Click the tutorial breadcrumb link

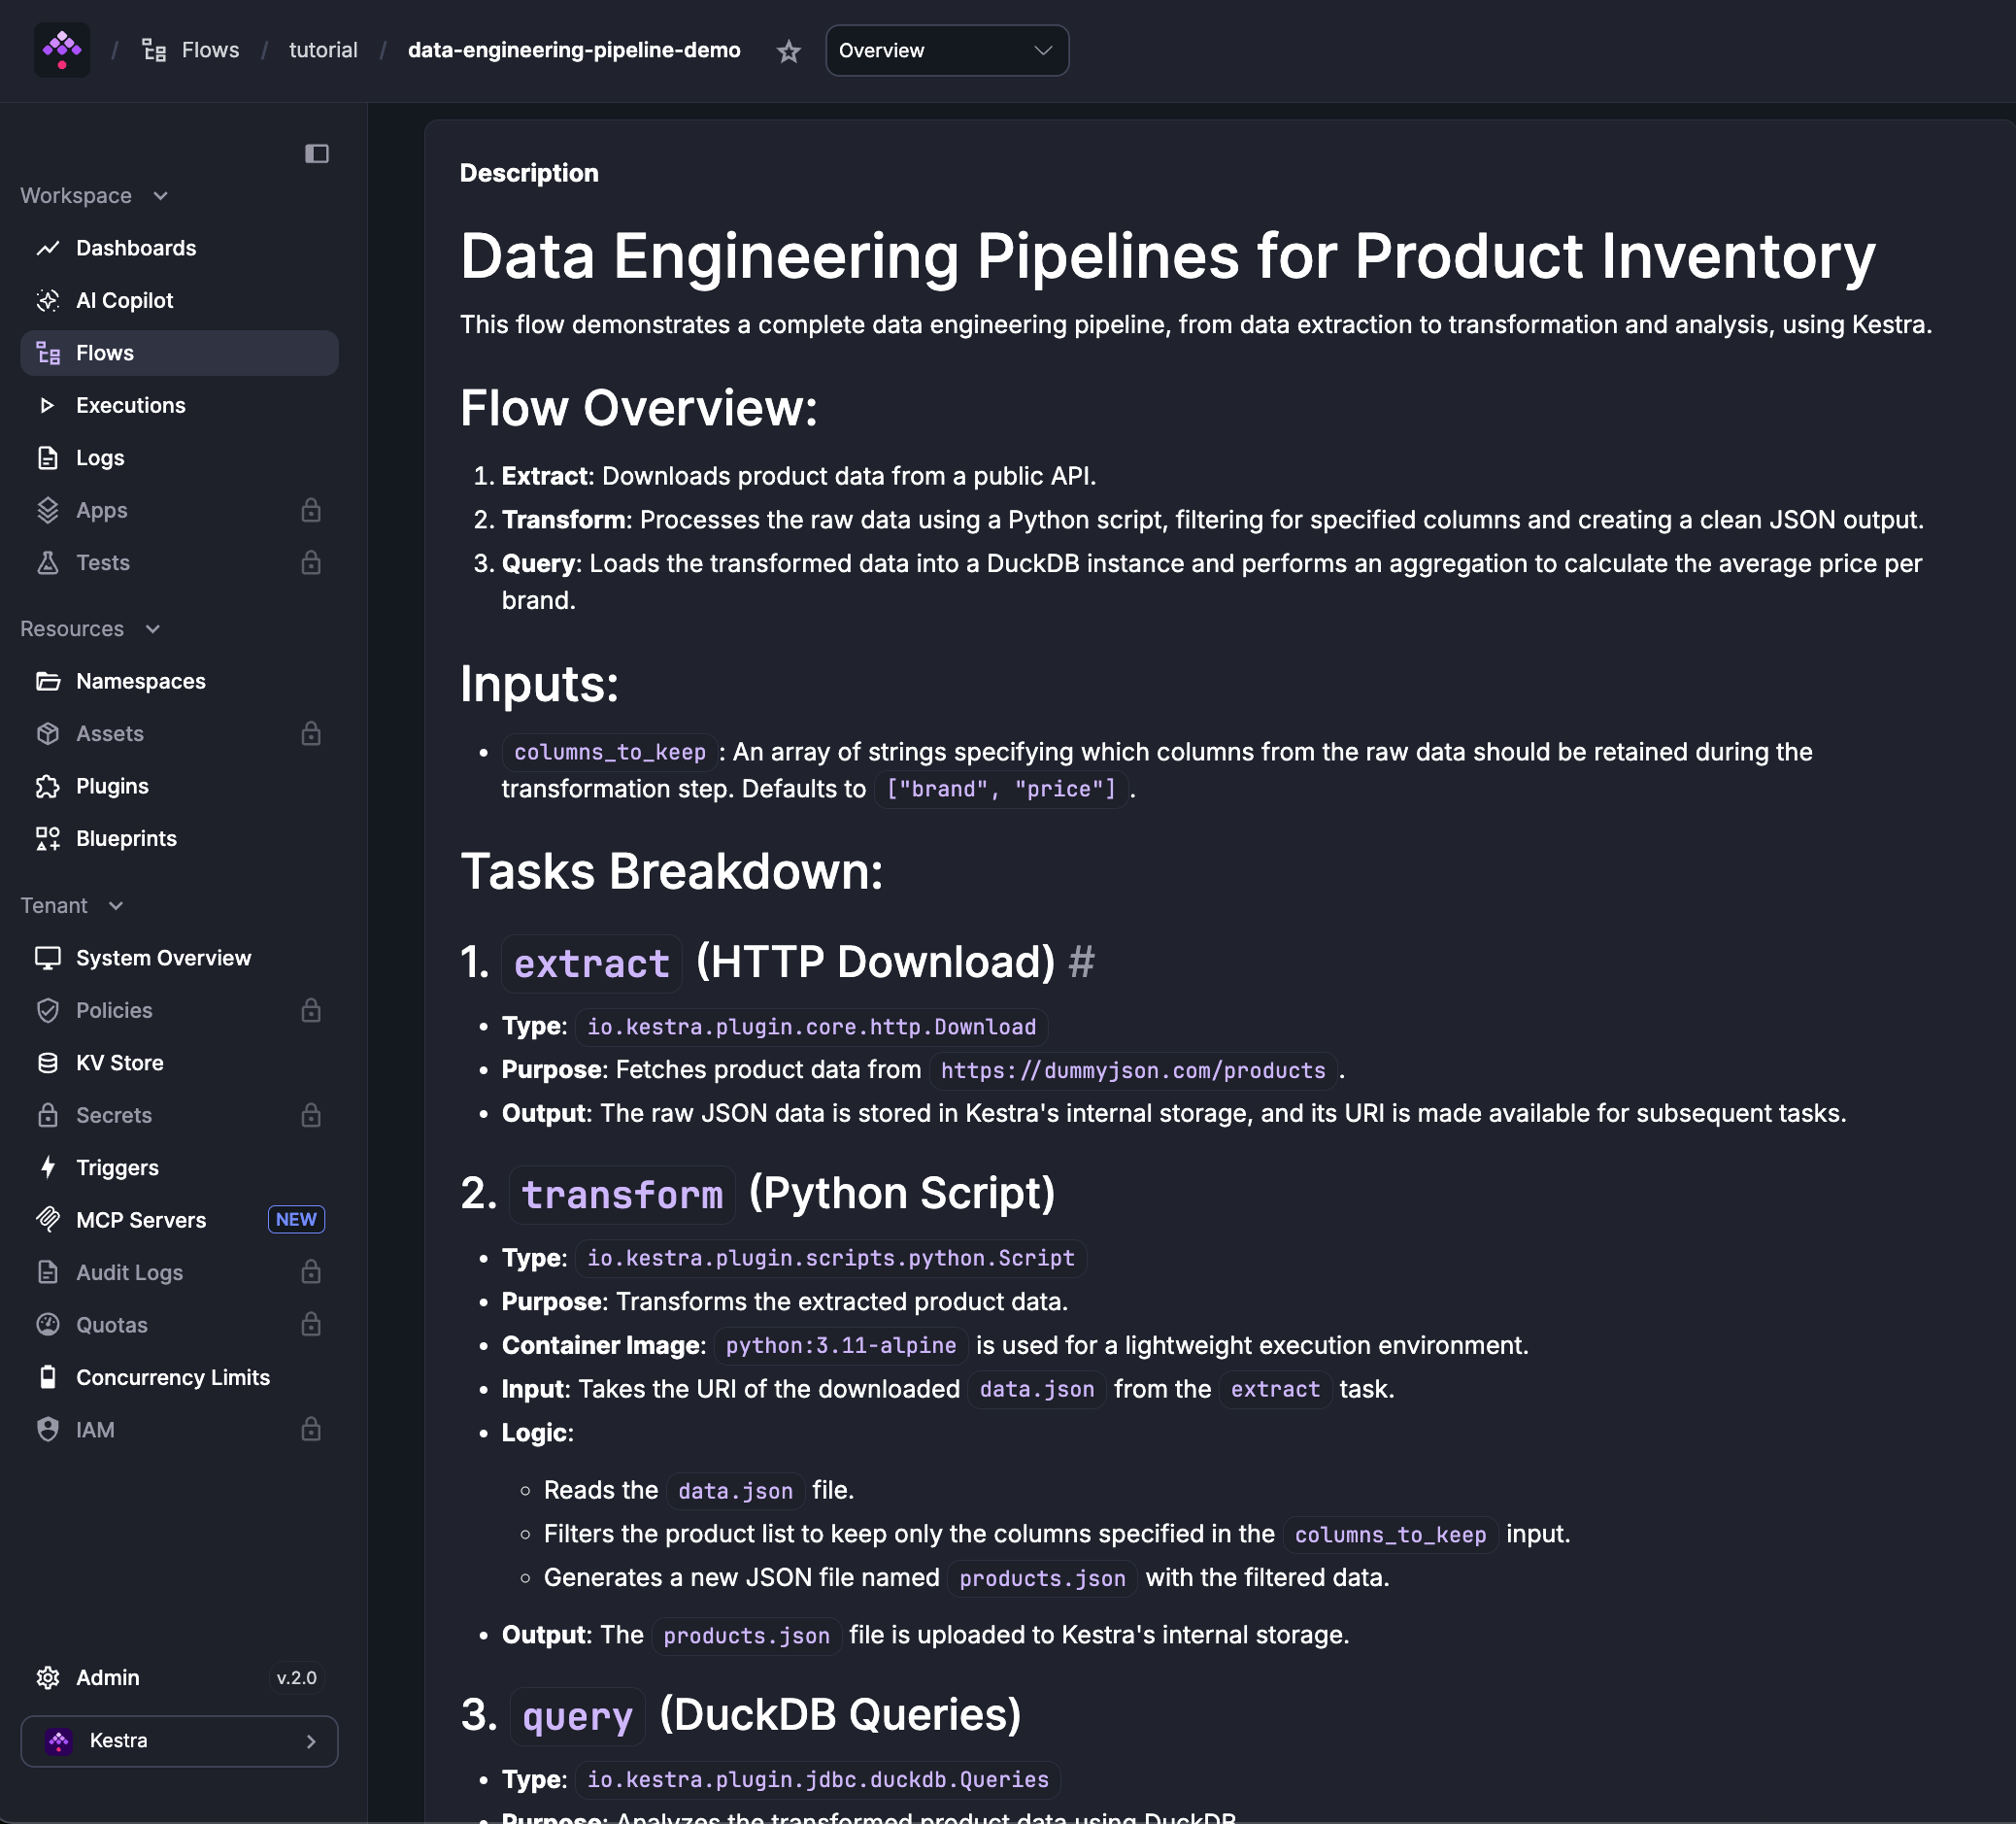[x=323, y=50]
